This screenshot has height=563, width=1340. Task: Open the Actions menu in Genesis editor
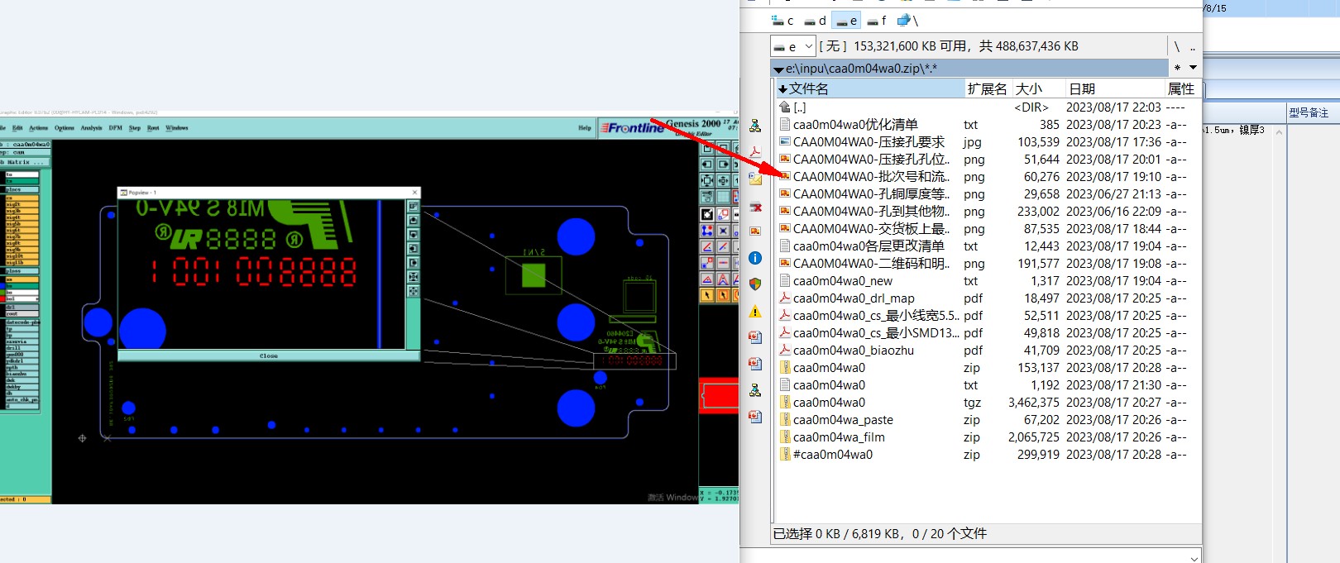click(x=39, y=128)
